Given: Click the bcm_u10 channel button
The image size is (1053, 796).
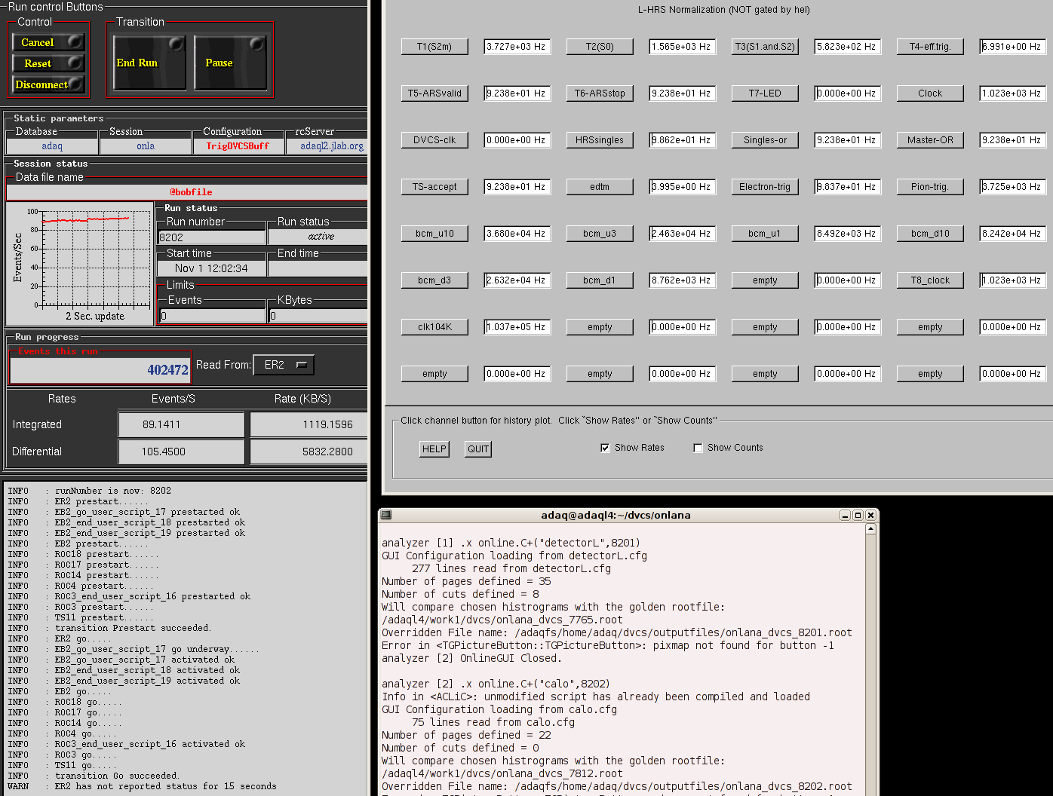Looking at the screenshot, I should 434,234.
